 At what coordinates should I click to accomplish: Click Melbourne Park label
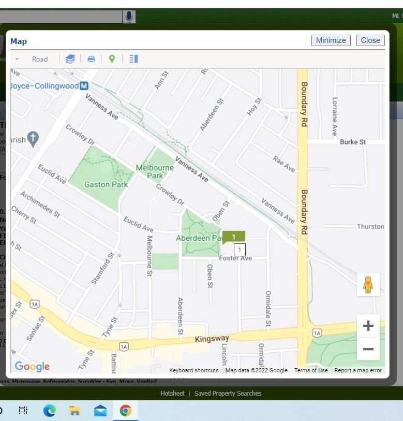(x=155, y=171)
